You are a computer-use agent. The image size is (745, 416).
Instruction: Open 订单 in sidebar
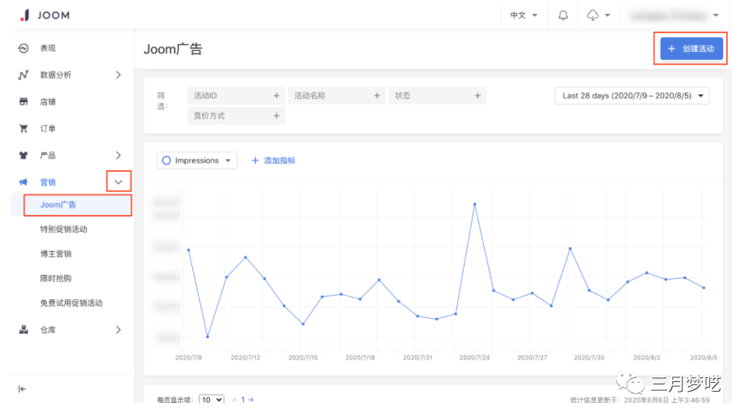tap(48, 128)
